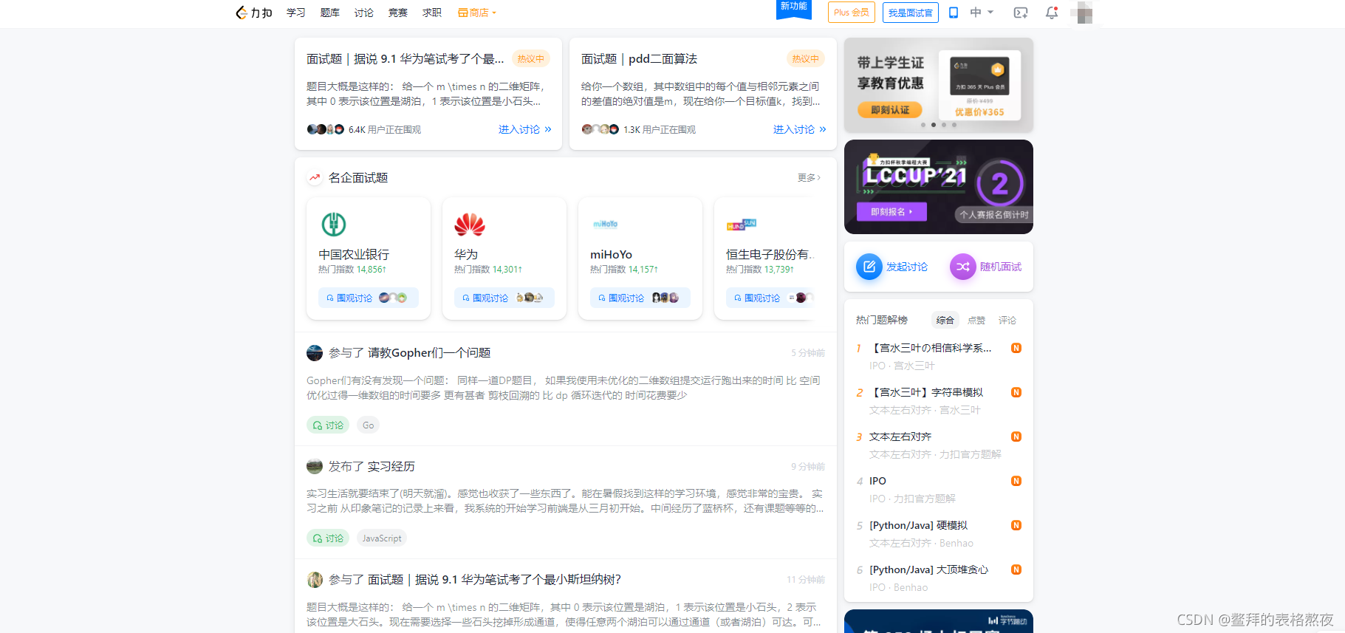Select the 综合 tab in 热门题解榜
The width and height of the screenshot is (1345, 633).
[945, 320]
